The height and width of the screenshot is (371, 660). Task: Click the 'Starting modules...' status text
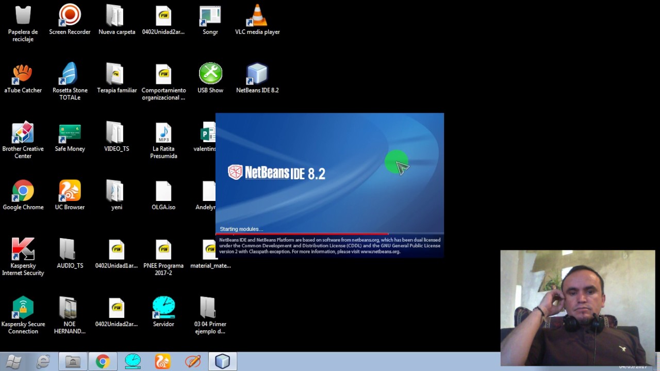pyautogui.click(x=241, y=229)
